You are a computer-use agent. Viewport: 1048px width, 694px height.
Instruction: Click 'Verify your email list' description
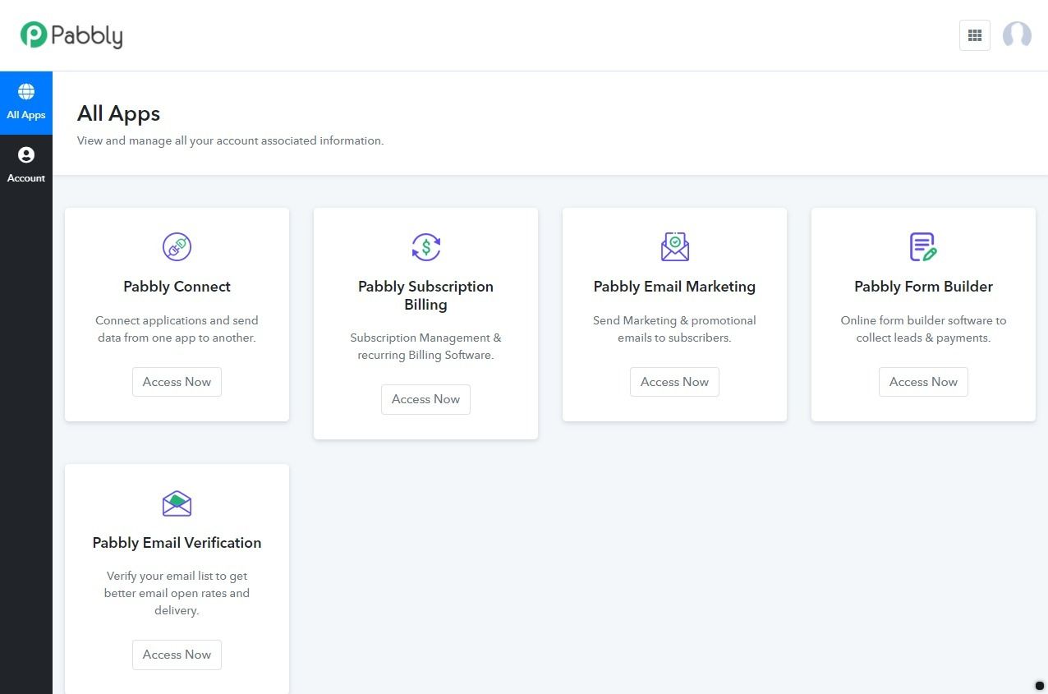pyautogui.click(x=177, y=593)
